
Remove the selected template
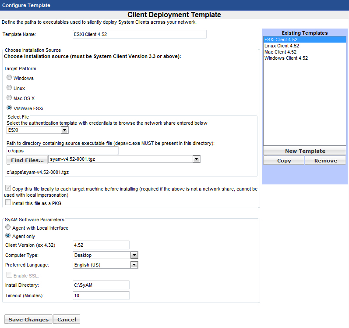pos(325,161)
